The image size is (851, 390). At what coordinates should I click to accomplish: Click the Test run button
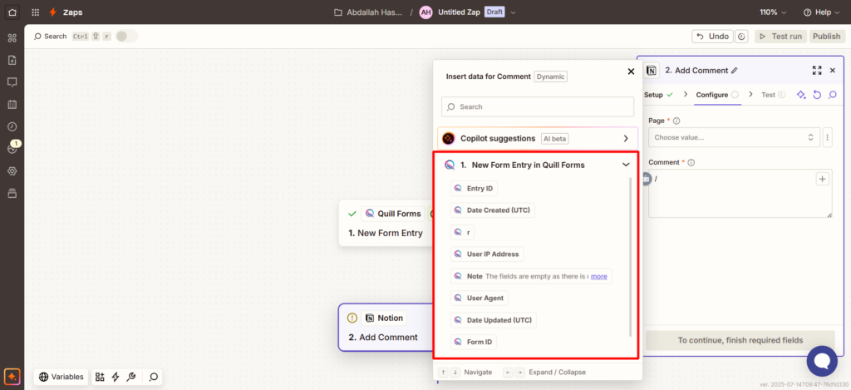[x=780, y=37]
